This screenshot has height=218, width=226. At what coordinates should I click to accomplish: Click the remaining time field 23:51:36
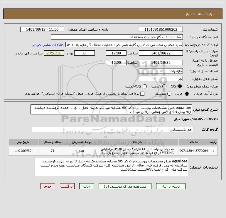point(54,53)
